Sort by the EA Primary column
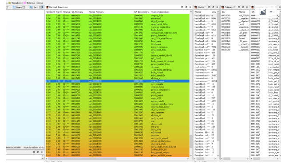Viewport: 281px width, 163px height. [x=79, y=12]
